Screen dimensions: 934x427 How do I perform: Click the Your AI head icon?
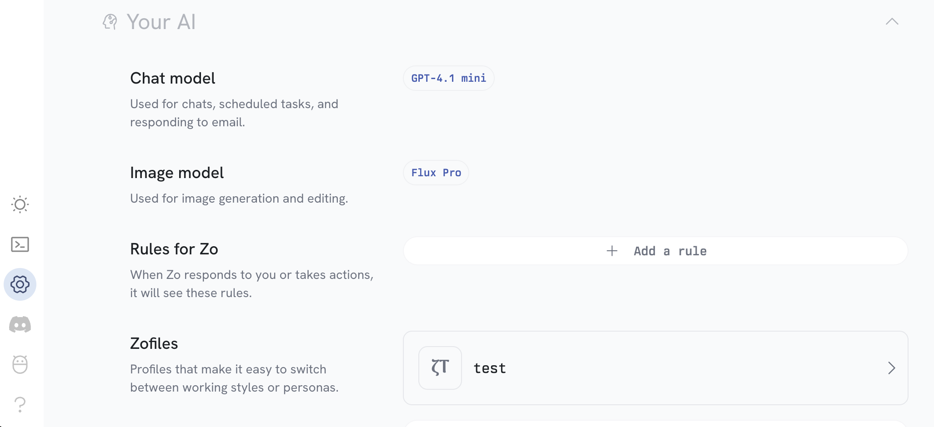pyautogui.click(x=110, y=22)
